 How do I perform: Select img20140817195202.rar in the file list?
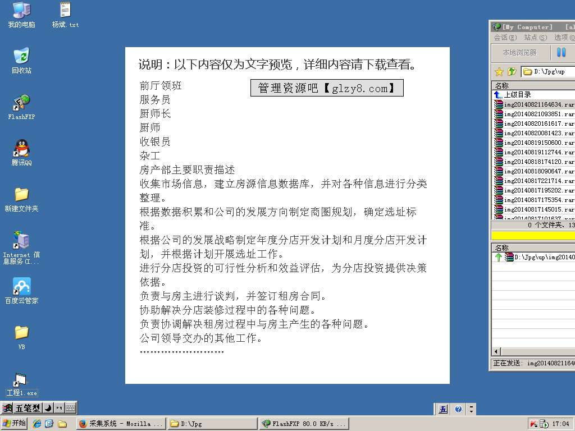pos(533,190)
